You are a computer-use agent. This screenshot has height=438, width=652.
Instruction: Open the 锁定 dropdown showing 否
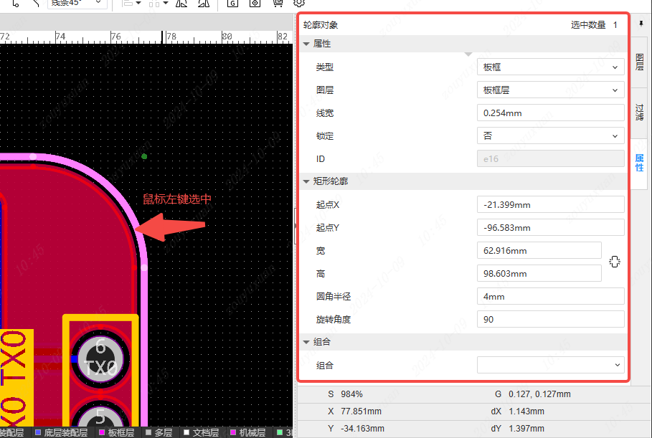[551, 136]
